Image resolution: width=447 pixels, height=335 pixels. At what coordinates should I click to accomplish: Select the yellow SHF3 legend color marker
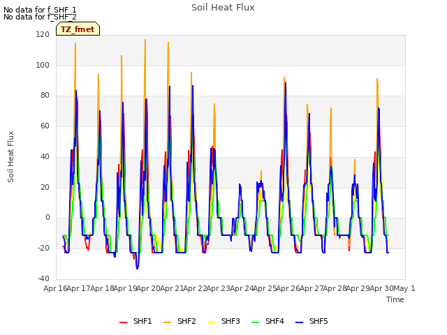point(211,322)
